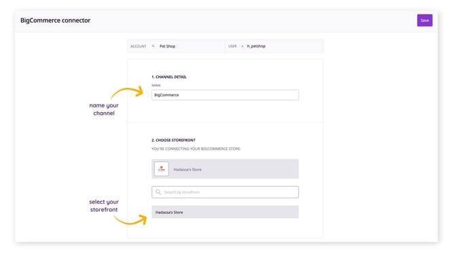Click the Channel Detail section heading

169,77
